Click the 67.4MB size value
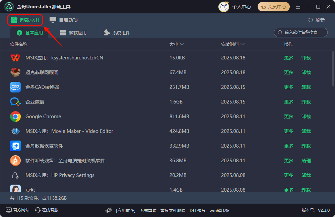This screenshot has height=217, width=335. click(x=178, y=72)
